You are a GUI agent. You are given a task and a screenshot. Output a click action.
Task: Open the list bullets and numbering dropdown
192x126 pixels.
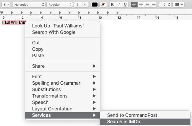point(178,5)
